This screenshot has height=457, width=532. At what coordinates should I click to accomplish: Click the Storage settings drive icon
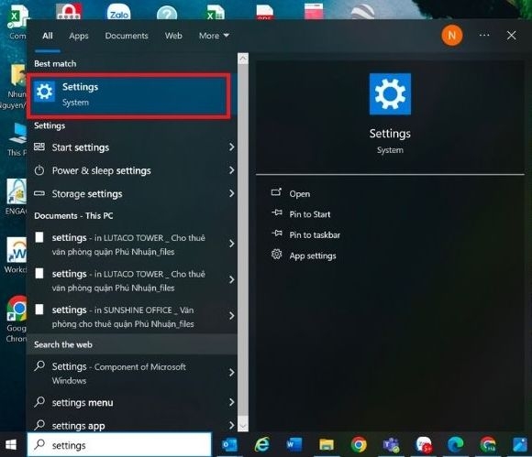[39, 193]
